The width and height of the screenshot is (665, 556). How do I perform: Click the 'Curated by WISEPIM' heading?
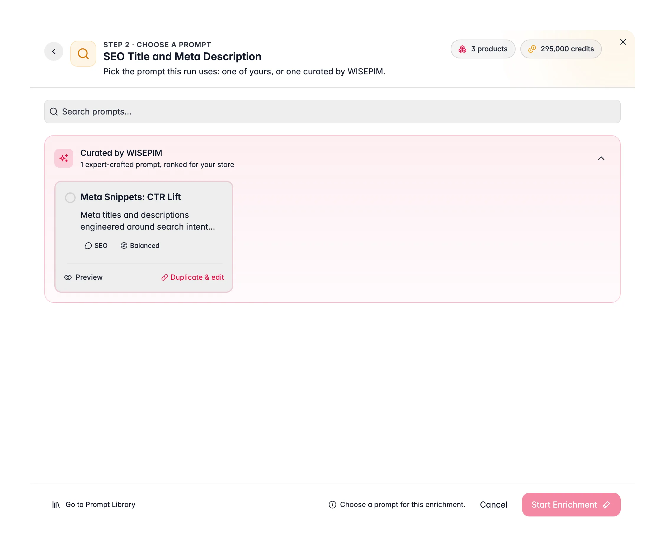coord(121,153)
